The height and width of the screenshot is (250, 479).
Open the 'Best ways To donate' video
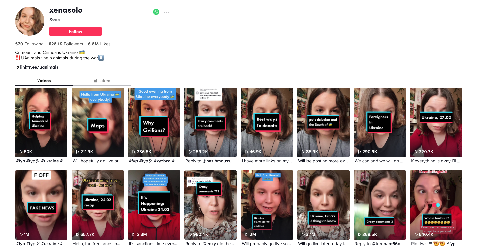(267, 122)
